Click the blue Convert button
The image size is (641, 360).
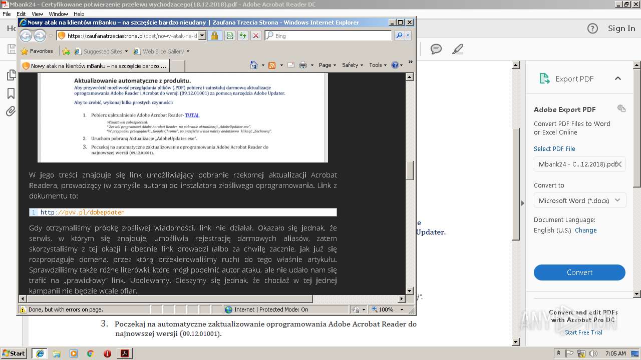coord(579,272)
